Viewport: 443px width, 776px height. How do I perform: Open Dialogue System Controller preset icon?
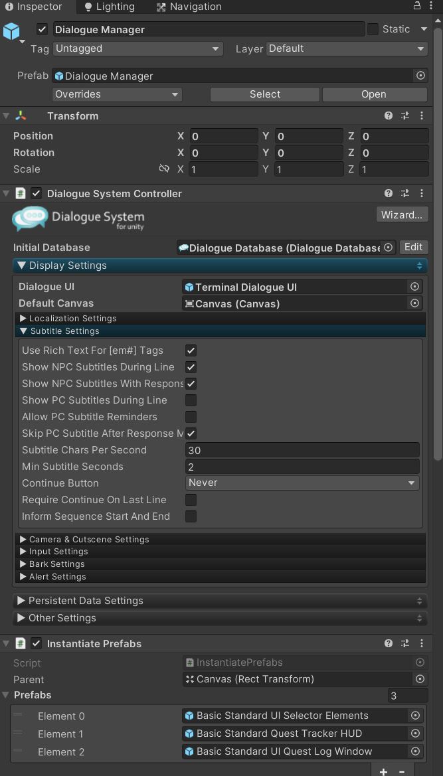(405, 194)
